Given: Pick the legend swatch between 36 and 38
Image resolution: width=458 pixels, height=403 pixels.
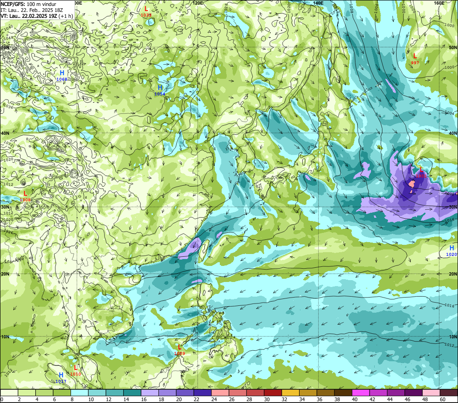Looking at the screenshot, I should [326, 392].
